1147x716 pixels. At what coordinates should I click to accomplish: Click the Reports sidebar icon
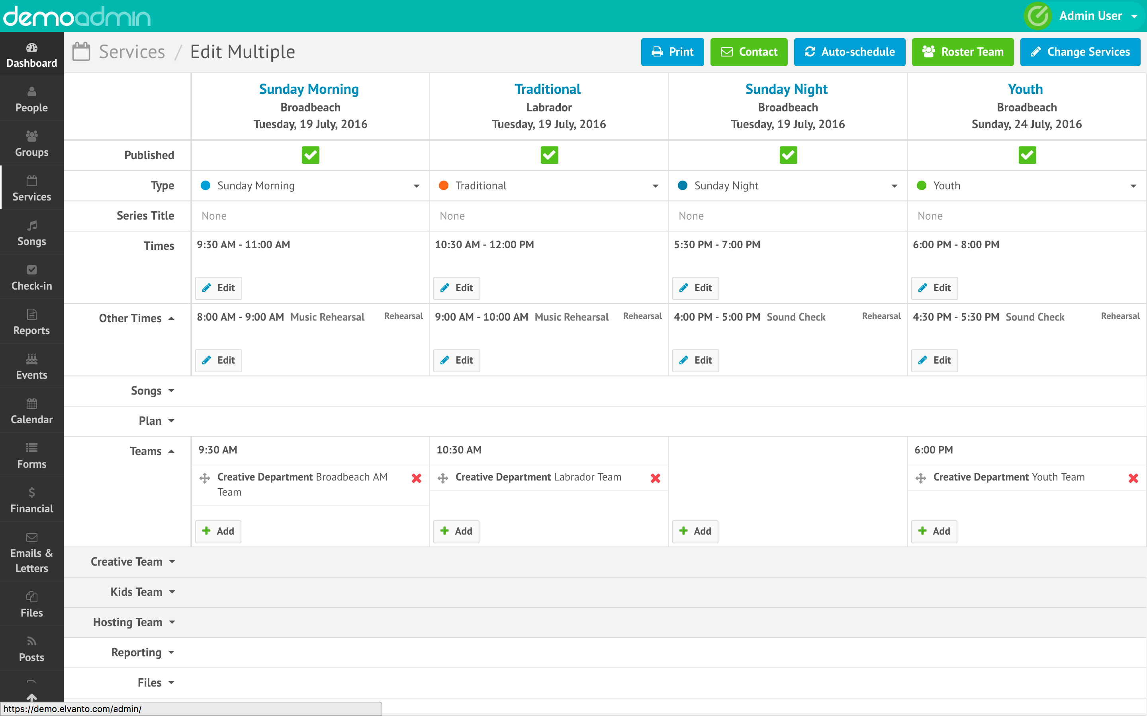pos(31,314)
